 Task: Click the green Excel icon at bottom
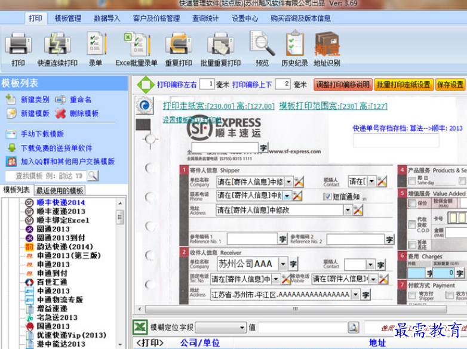point(140,328)
